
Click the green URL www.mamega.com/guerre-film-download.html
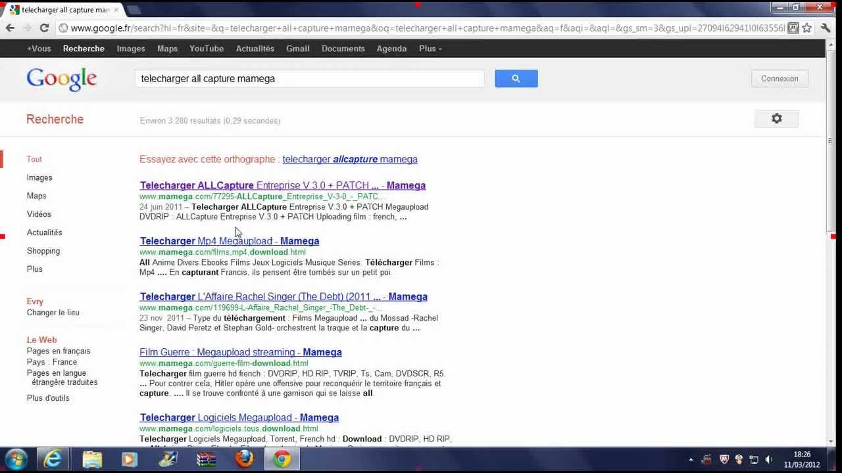click(224, 363)
